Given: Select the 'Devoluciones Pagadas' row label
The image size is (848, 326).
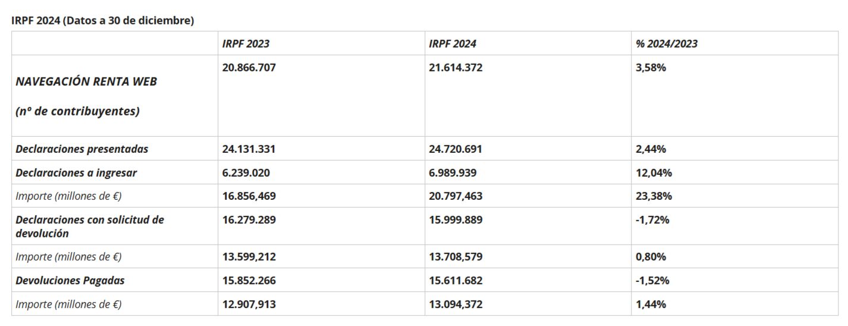Looking at the screenshot, I should [x=70, y=280].
